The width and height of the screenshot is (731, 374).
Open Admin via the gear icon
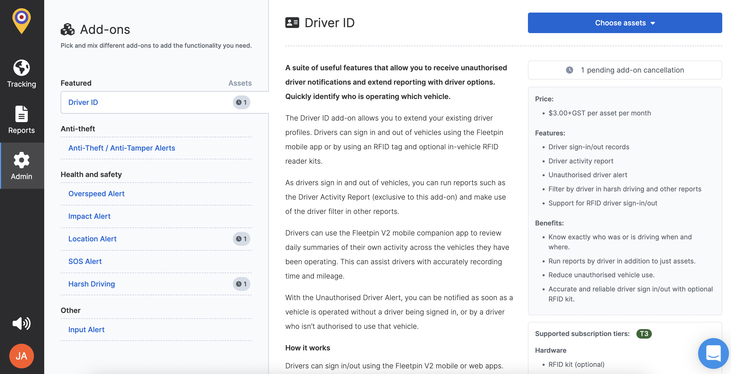tap(22, 160)
